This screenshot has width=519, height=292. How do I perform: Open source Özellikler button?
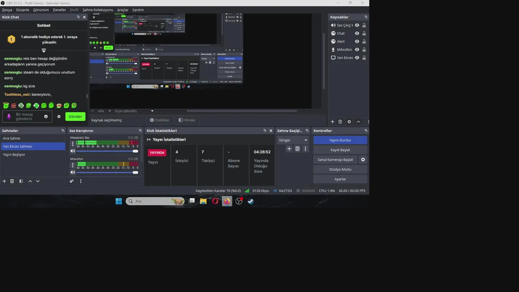click(159, 120)
